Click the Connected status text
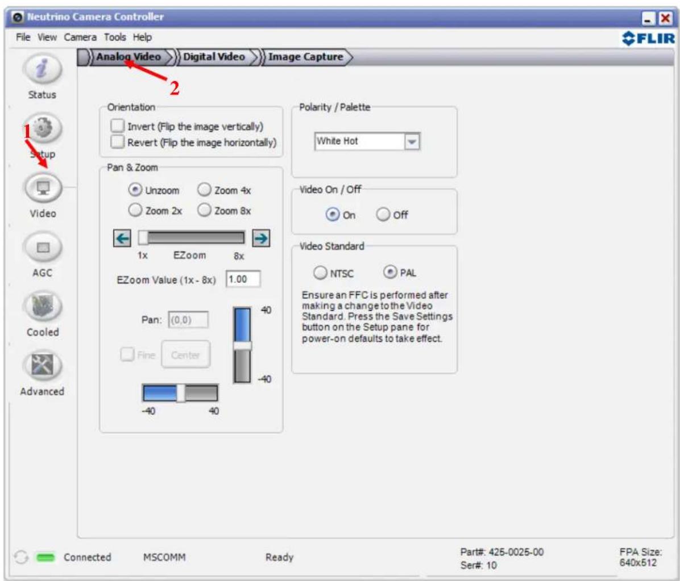This screenshot has width=680, height=581. pyautogui.click(x=88, y=557)
